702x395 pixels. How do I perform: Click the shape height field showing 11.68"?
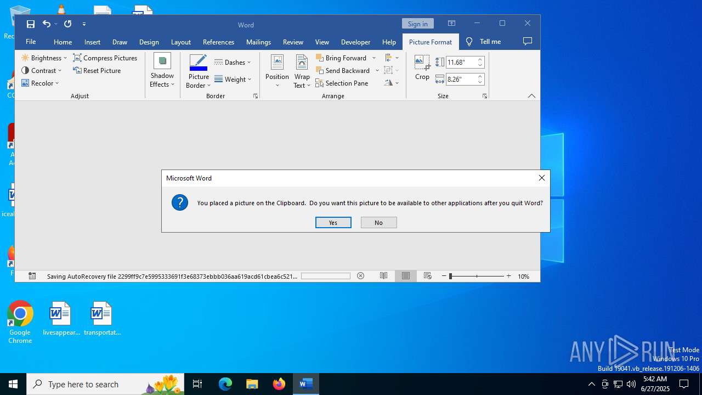click(x=461, y=62)
